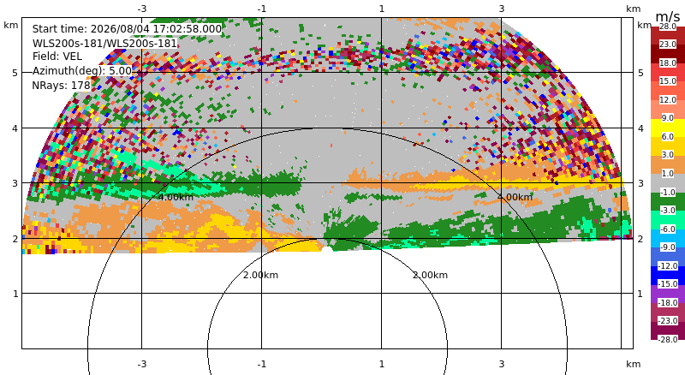Click the bottom axis tick label 1
Image resolution: width=685 pixels, height=375 pixels.
click(x=381, y=364)
